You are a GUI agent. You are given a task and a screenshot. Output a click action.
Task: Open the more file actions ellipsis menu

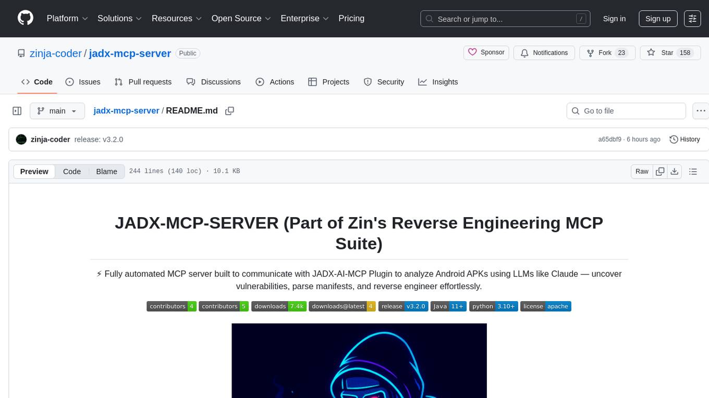tap(701, 111)
